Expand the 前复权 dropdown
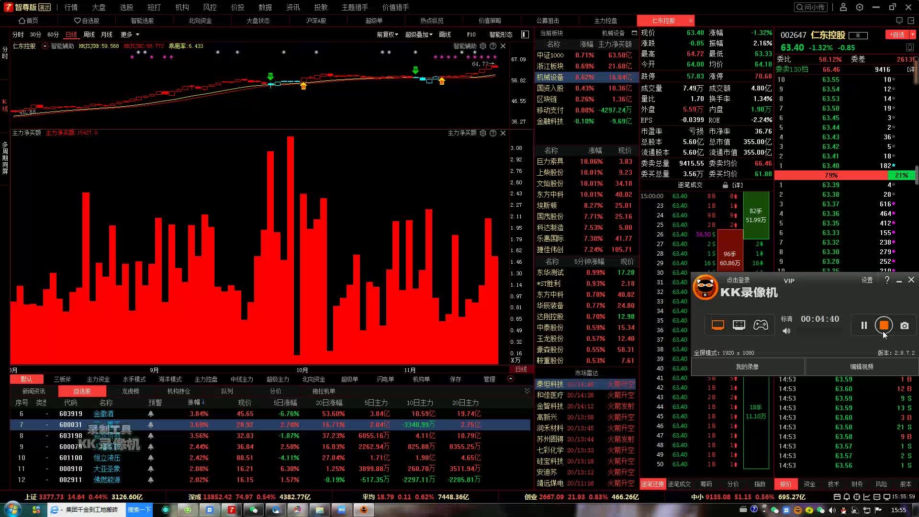Screen dimensions: 919x517 pyautogui.click(x=387, y=34)
